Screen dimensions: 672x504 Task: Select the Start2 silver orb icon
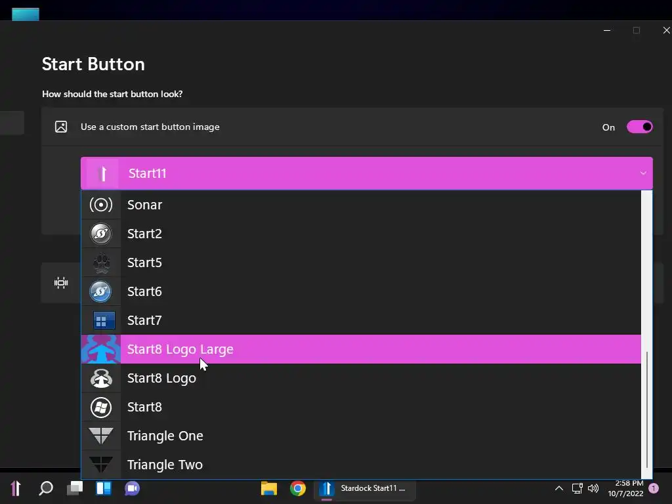coord(101,234)
